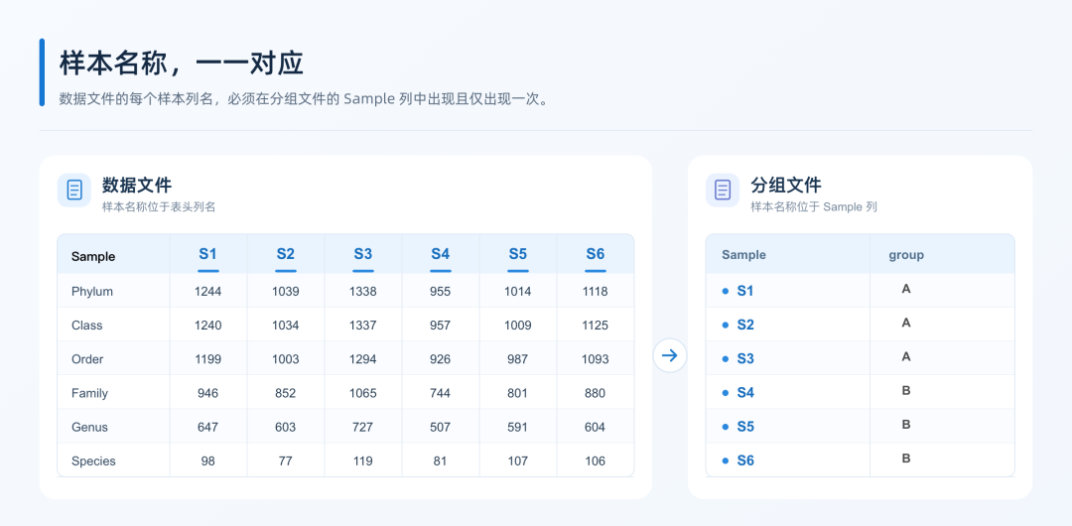Screen dimensions: 1072x526
Task: Click the Sample header in data table
Action: [93, 257]
